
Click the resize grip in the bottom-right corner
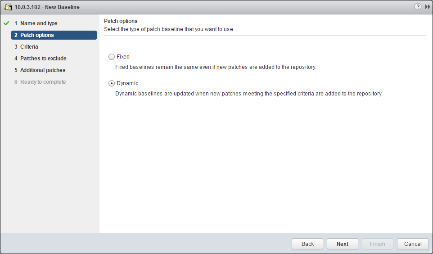pyautogui.click(x=429, y=250)
